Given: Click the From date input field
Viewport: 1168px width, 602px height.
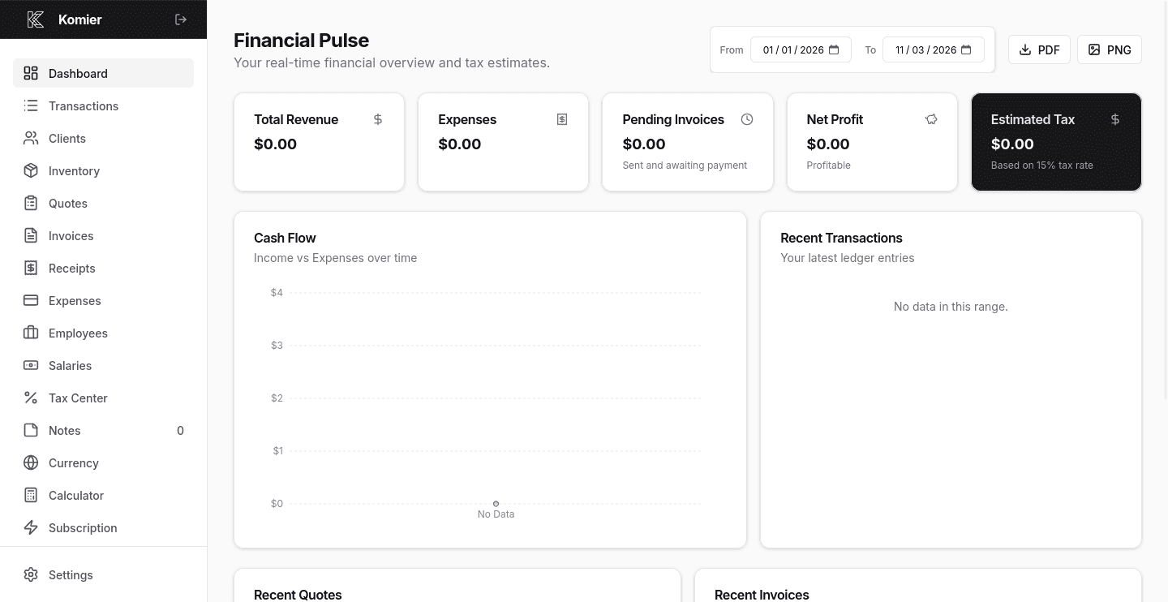Looking at the screenshot, I should click(x=795, y=49).
